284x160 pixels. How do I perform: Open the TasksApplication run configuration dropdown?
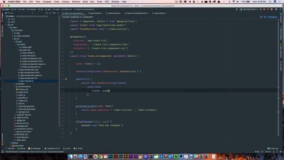249,9
